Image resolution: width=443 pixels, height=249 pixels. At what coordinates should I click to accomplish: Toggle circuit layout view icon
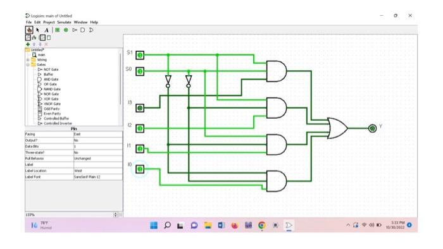(42, 37)
